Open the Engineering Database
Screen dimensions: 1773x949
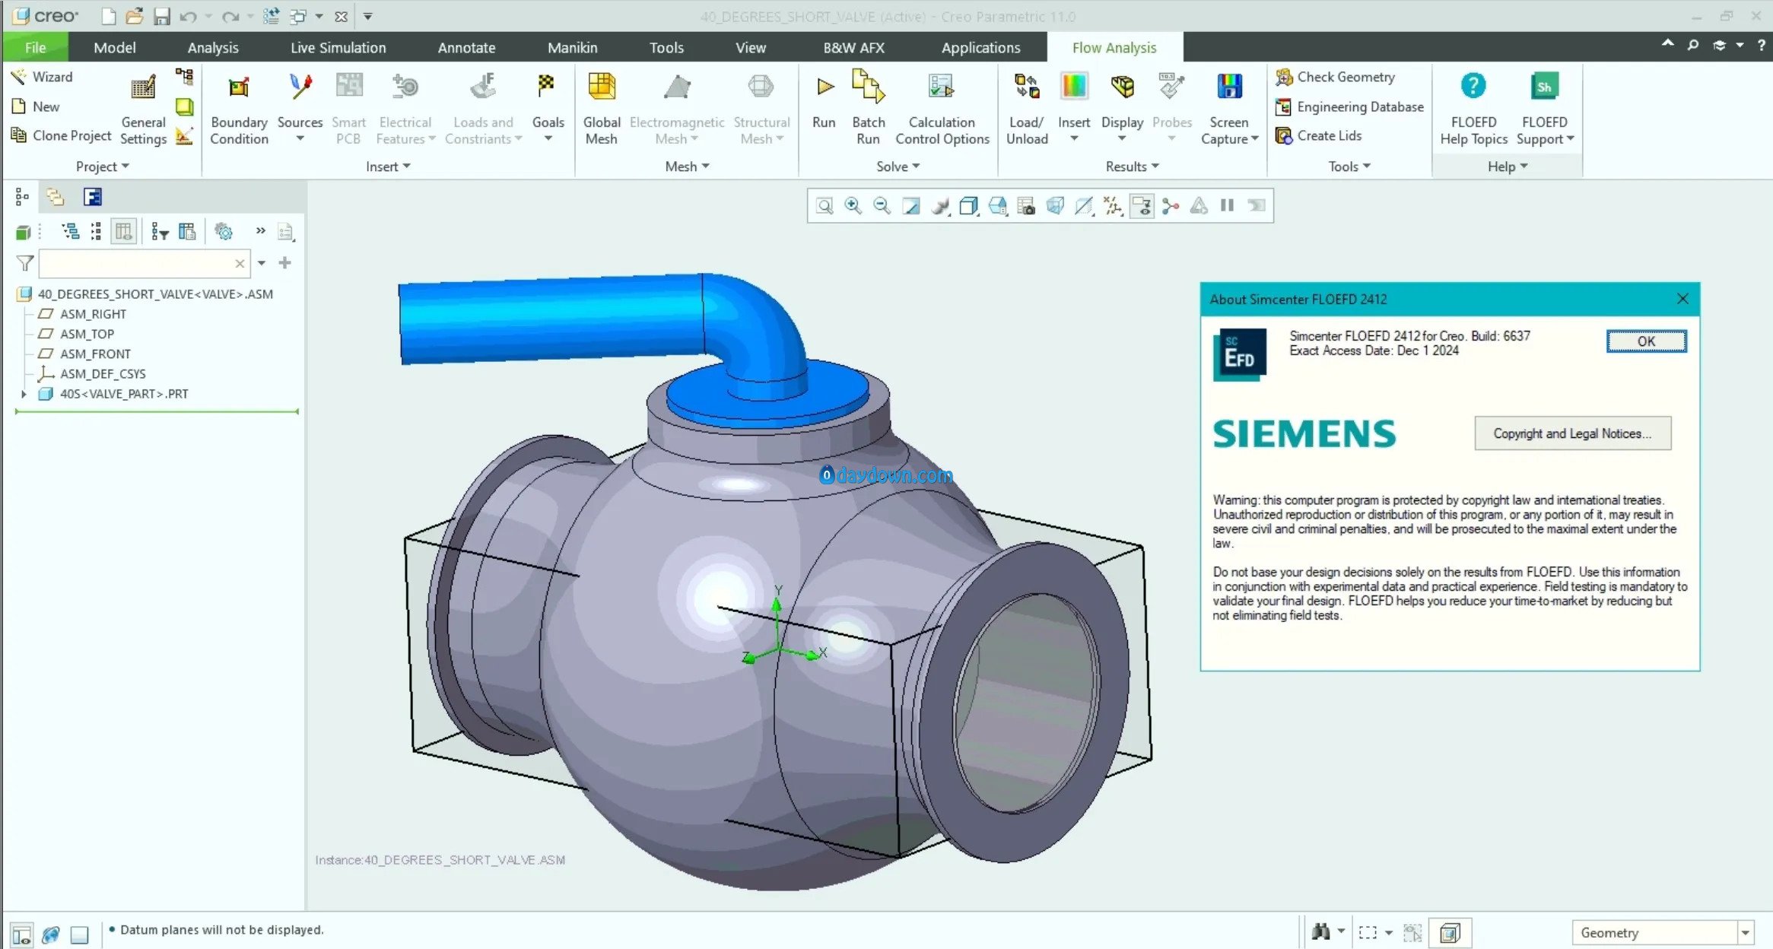[1349, 107]
